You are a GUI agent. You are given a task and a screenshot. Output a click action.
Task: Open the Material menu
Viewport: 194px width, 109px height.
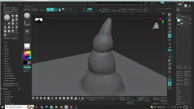(x=80, y=5)
